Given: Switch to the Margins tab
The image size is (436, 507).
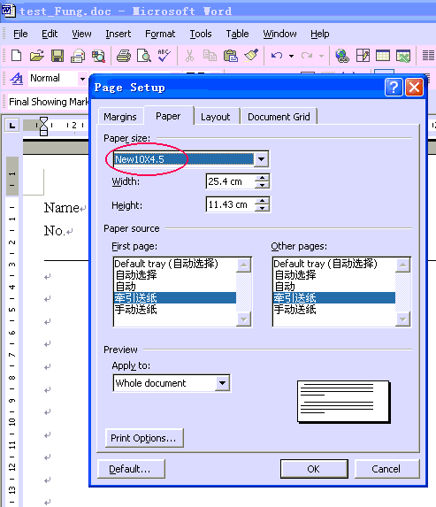Looking at the screenshot, I should point(120,117).
